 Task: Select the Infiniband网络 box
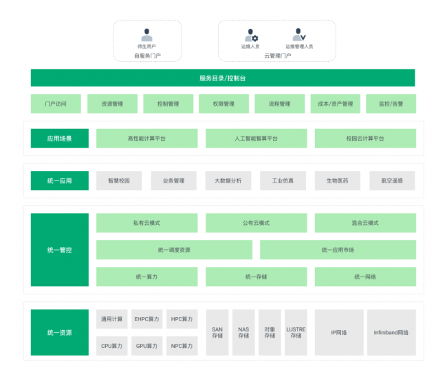click(391, 332)
